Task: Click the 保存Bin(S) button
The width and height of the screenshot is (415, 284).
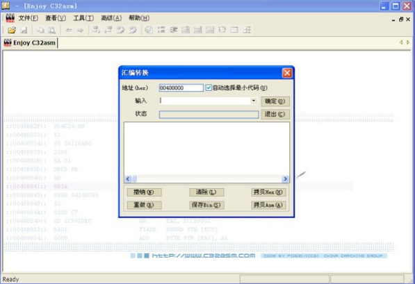Action: [206, 205]
